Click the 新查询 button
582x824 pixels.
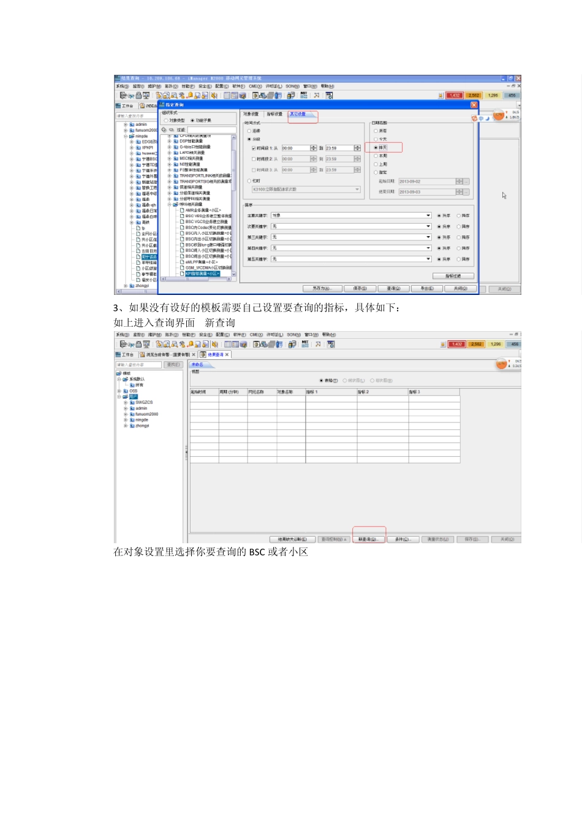368,540
